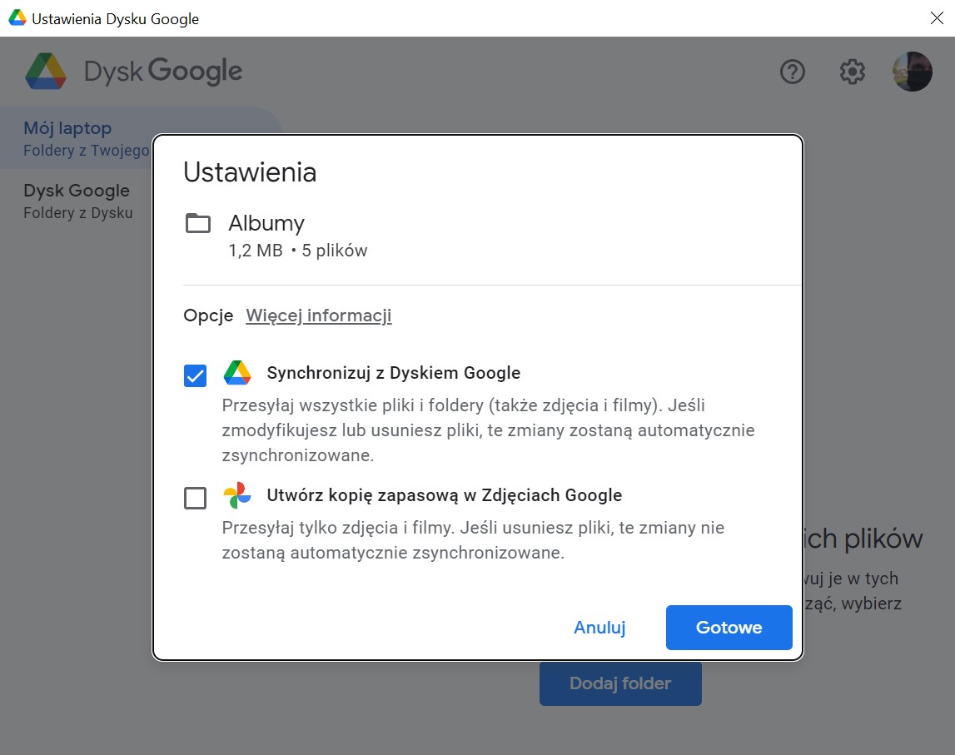The height and width of the screenshot is (755, 955).
Task: Uncheck Synchronizuj z Dyskiem Google checkbox
Action: pyautogui.click(x=195, y=375)
